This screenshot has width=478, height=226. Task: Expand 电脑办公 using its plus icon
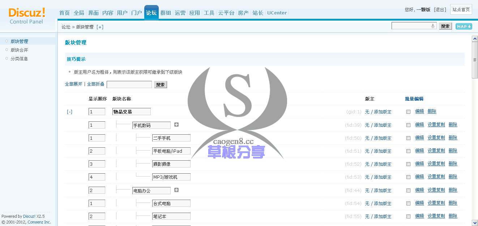tap(176, 190)
